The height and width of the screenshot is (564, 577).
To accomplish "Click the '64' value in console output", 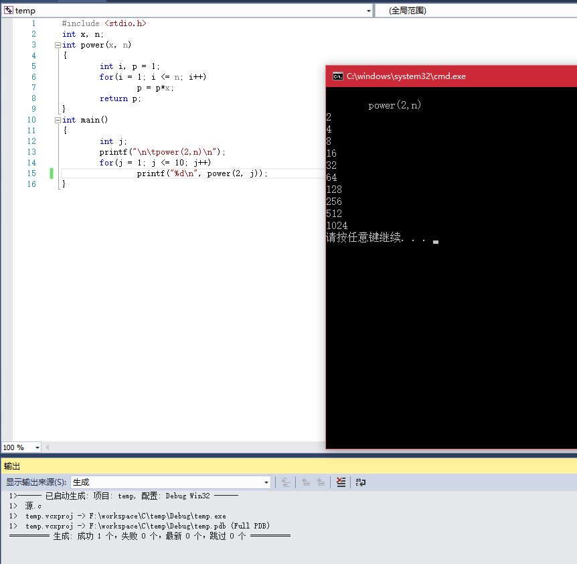I will pos(331,178).
